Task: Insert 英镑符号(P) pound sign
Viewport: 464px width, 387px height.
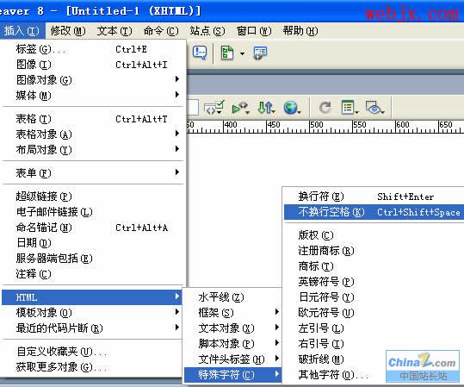Action: coord(374,282)
